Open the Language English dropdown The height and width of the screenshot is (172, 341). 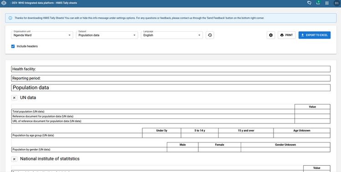pos(172,35)
